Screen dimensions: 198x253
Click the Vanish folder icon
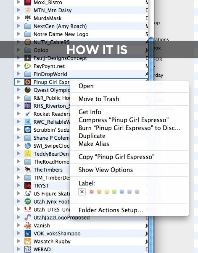(x=28, y=225)
